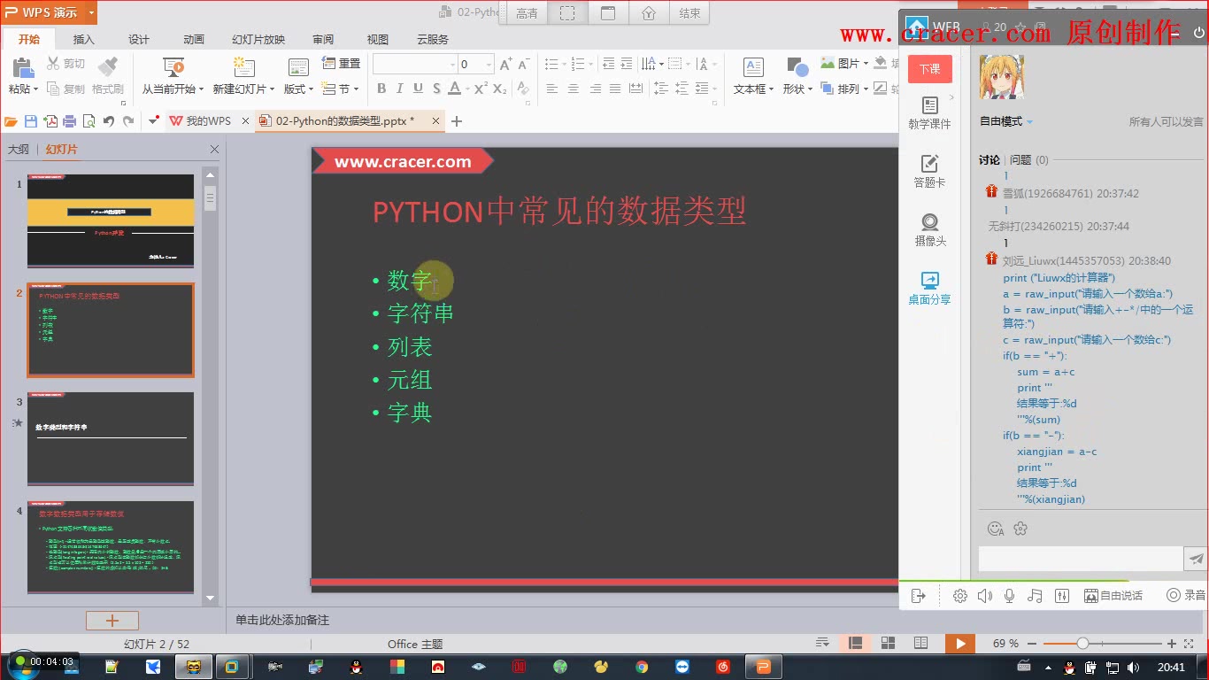Image resolution: width=1209 pixels, height=680 pixels.
Task: Click the microphone icon in bottom bar
Action: 1009,596
